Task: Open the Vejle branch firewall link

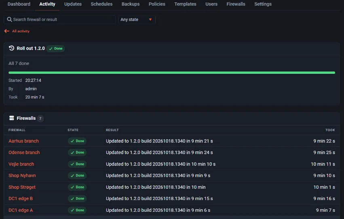Action: [21, 164]
